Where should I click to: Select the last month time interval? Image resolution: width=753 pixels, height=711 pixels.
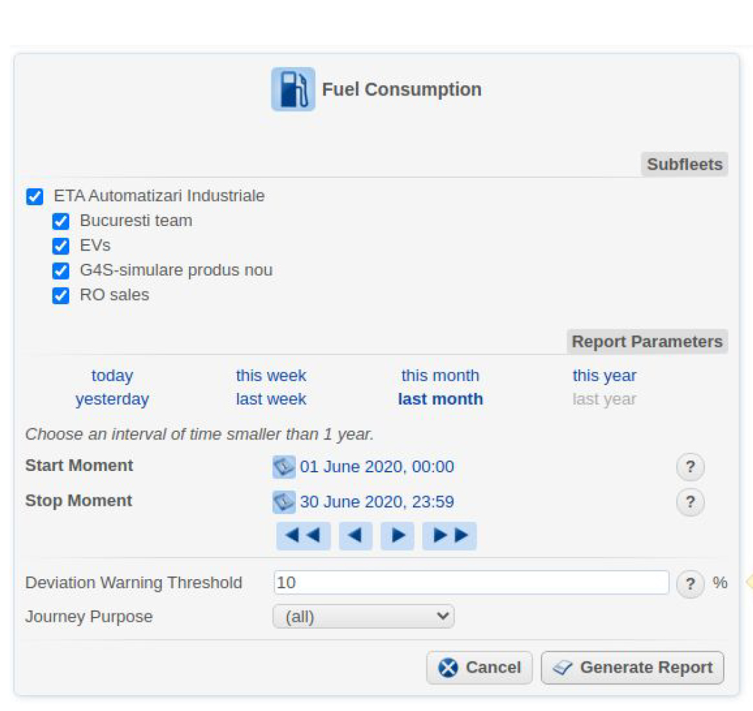(440, 399)
